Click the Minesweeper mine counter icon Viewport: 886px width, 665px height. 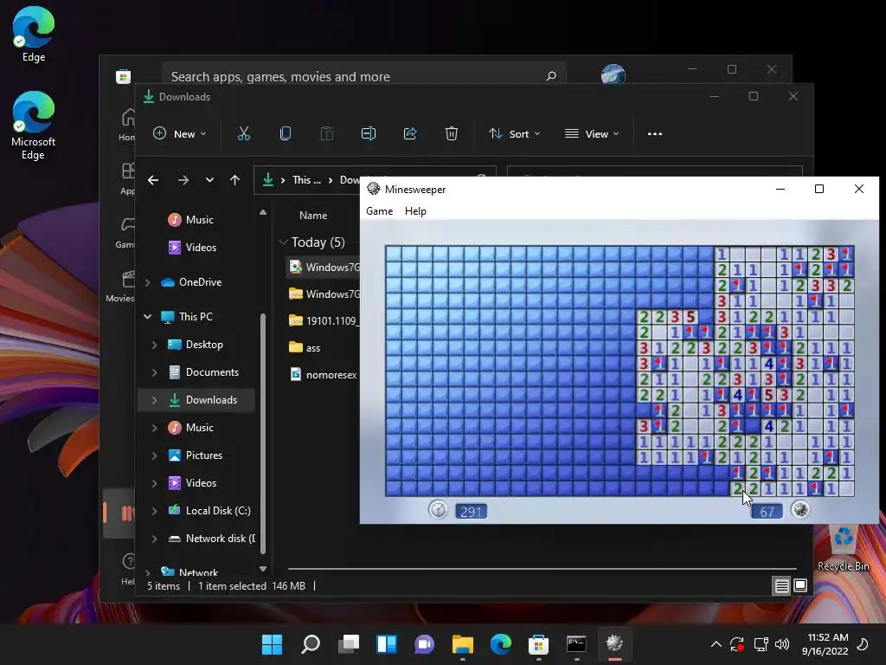click(x=800, y=509)
